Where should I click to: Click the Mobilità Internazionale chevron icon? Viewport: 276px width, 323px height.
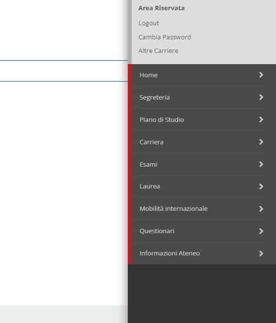pos(261,209)
